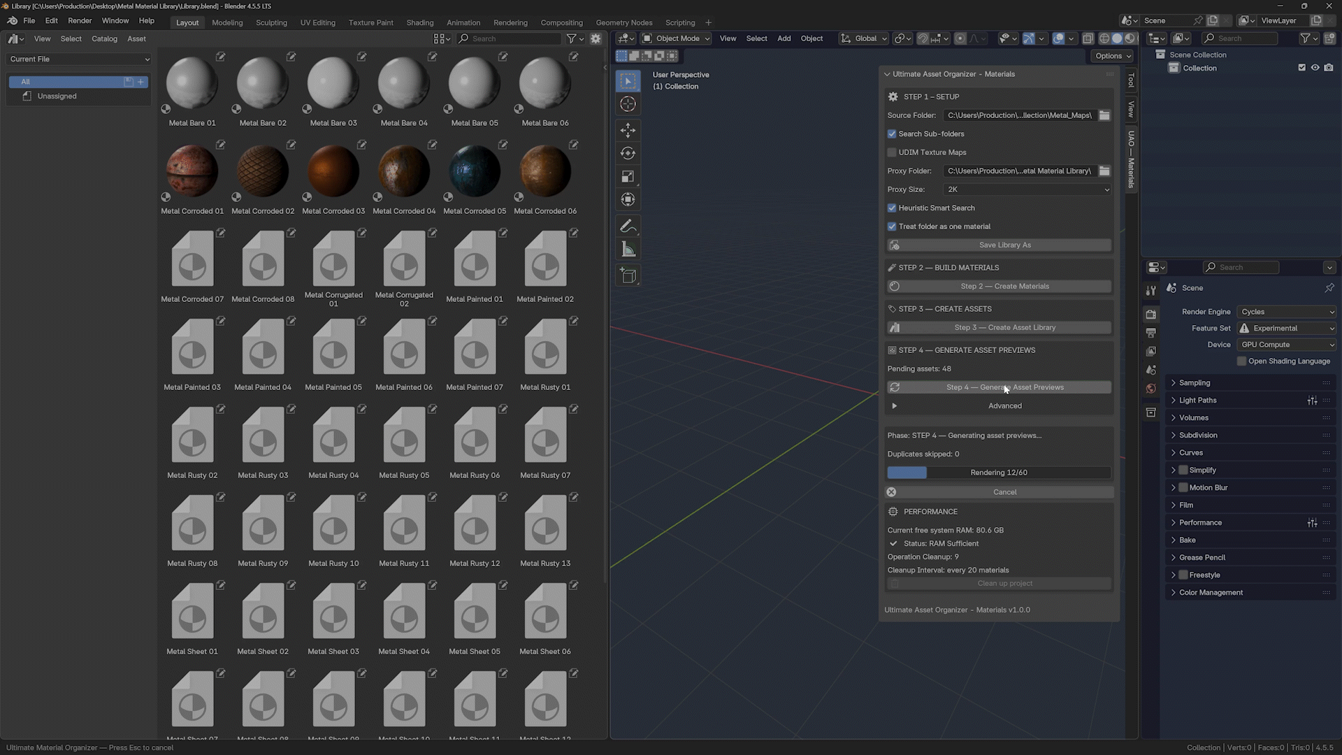Screen dimensions: 1342x755
Task: Browse for the Source Folder path
Action: pos(1104,115)
